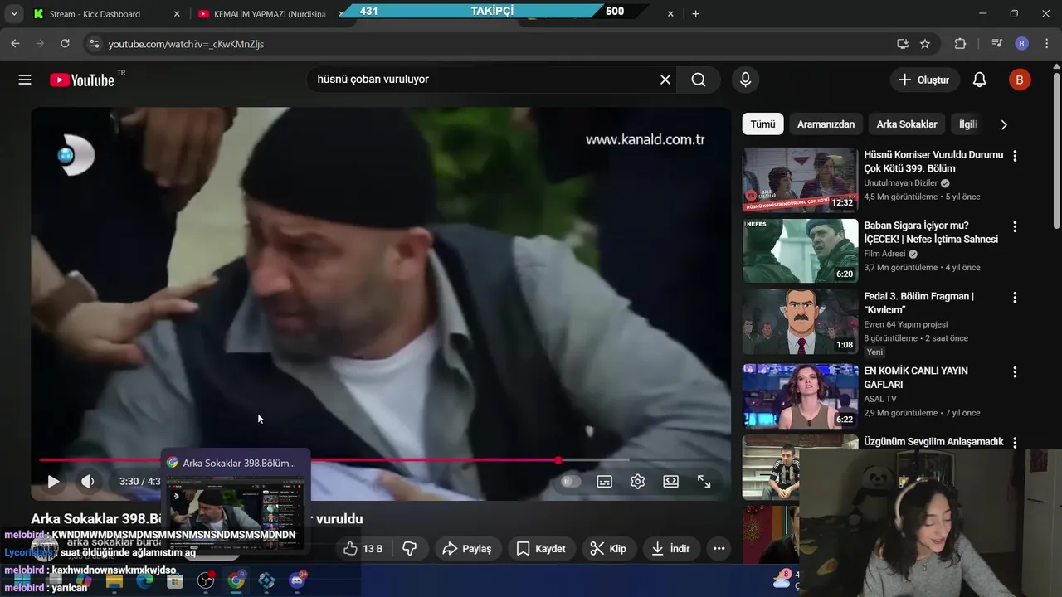This screenshot has width=1062, height=597.
Task: Toggle subtitles/closed captions in the player
Action: 605,481
